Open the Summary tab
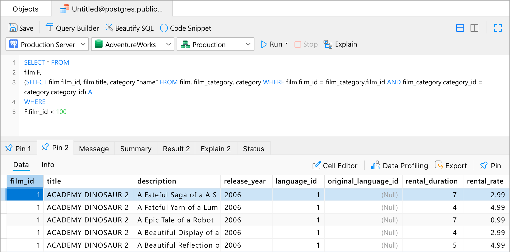 tap(136, 148)
